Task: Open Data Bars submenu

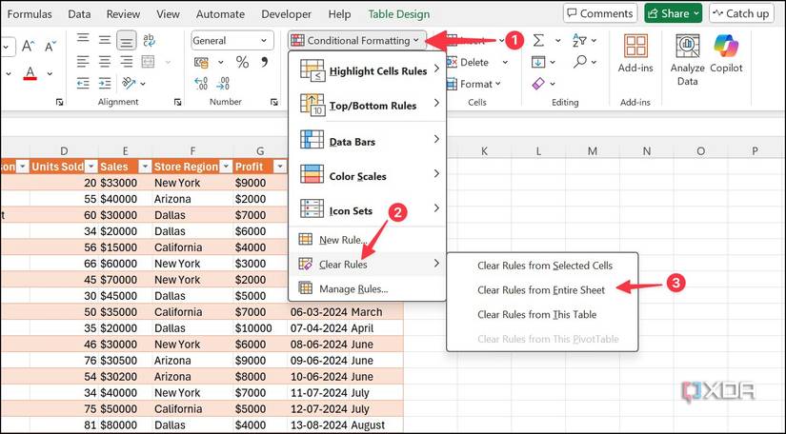Action: [368, 141]
